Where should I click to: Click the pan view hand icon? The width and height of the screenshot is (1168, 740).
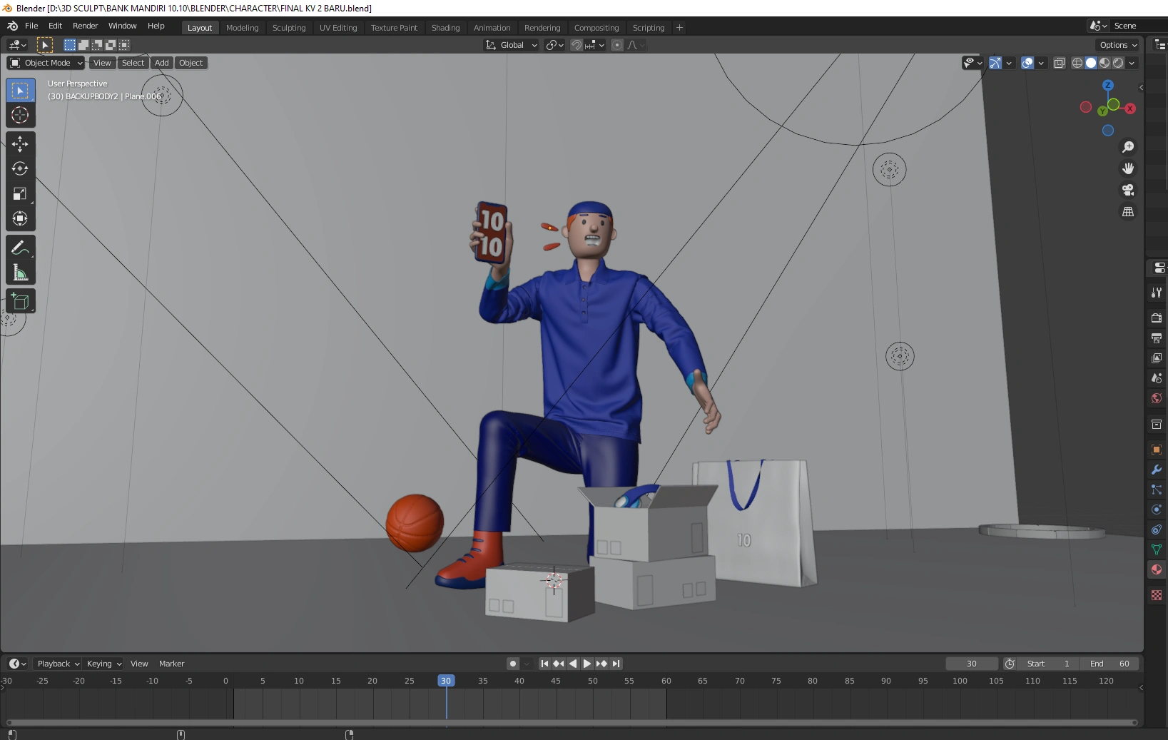tap(1128, 168)
